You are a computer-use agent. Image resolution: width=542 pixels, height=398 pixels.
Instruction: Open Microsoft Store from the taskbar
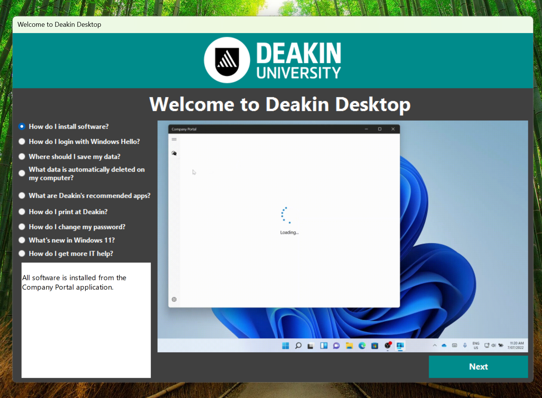pos(374,346)
